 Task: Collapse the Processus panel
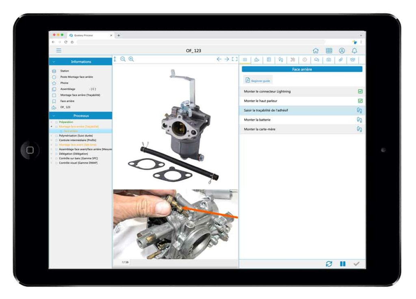[54, 116]
